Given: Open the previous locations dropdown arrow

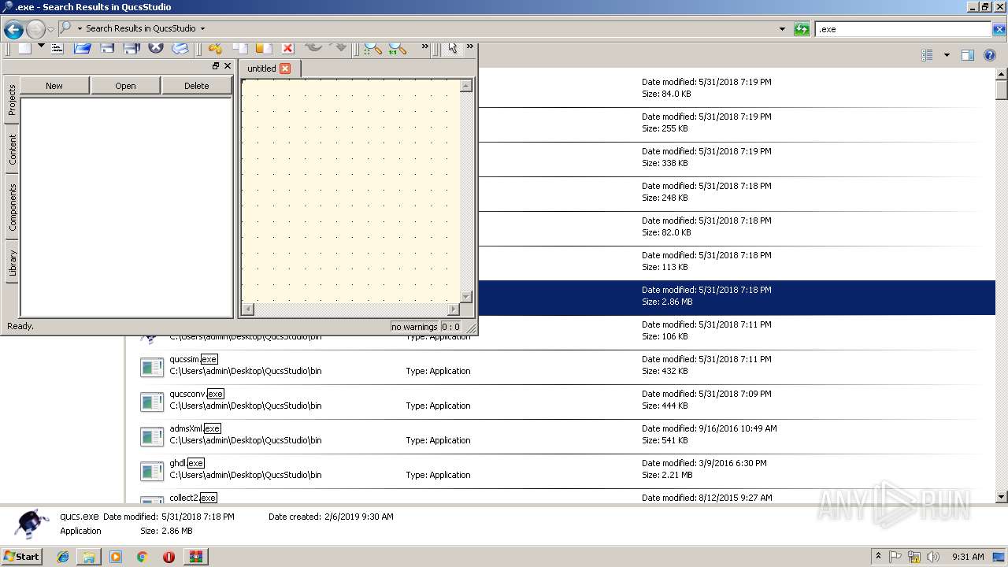Looking at the screenshot, I should pos(782,29).
